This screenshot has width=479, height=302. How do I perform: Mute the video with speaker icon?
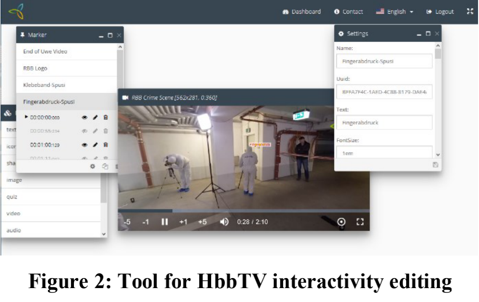[x=224, y=222]
